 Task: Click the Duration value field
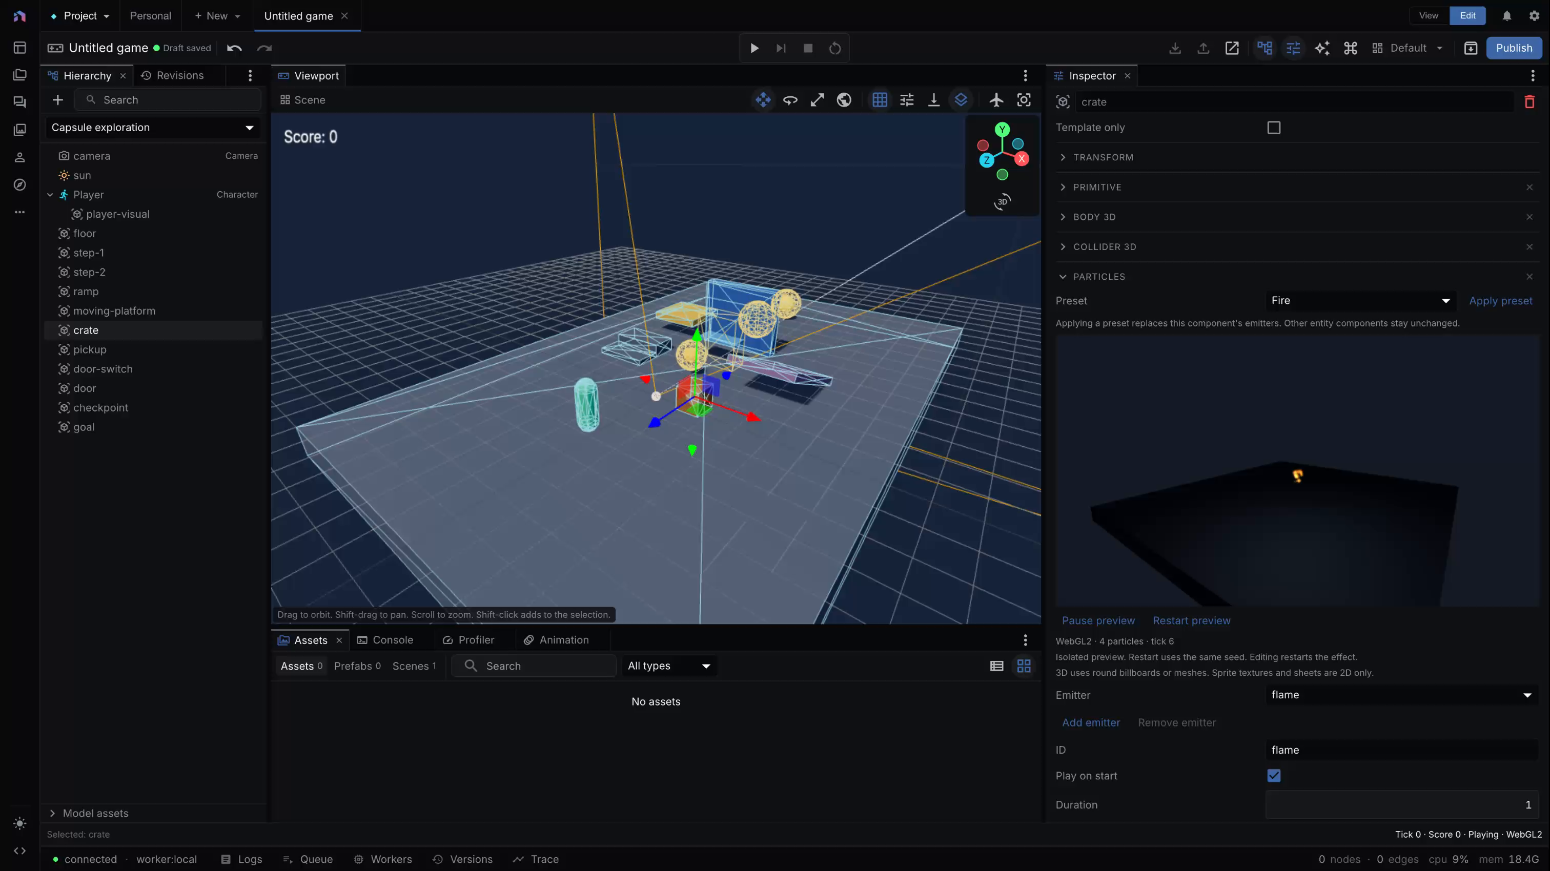pyautogui.click(x=1402, y=805)
